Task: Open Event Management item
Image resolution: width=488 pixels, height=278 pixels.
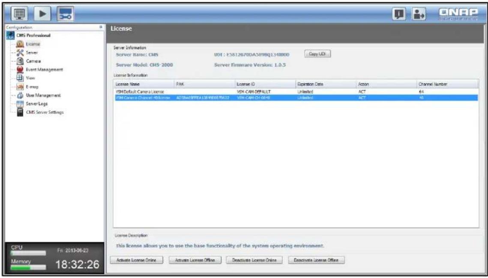Action: pyautogui.click(x=45, y=69)
